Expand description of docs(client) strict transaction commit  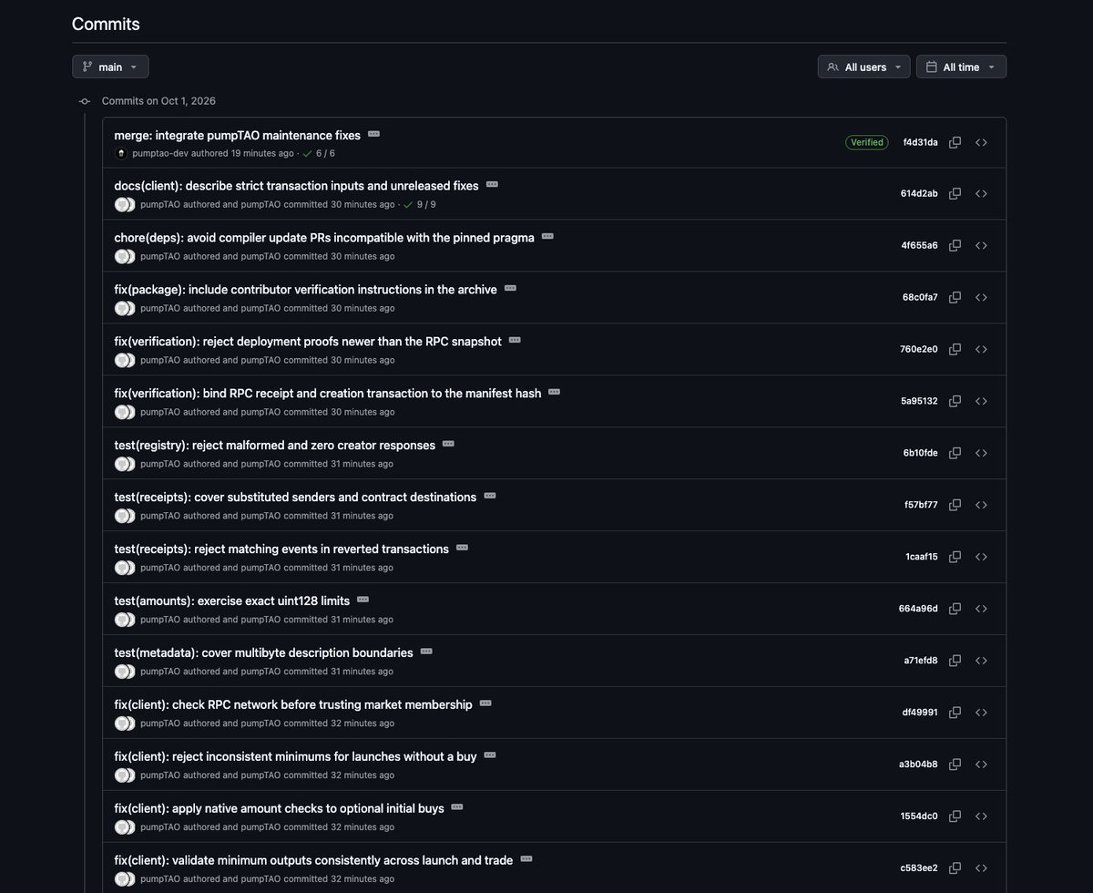tap(492, 184)
